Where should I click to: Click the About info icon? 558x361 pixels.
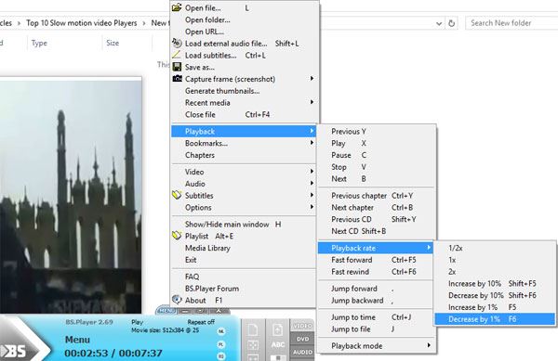(177, 300)
